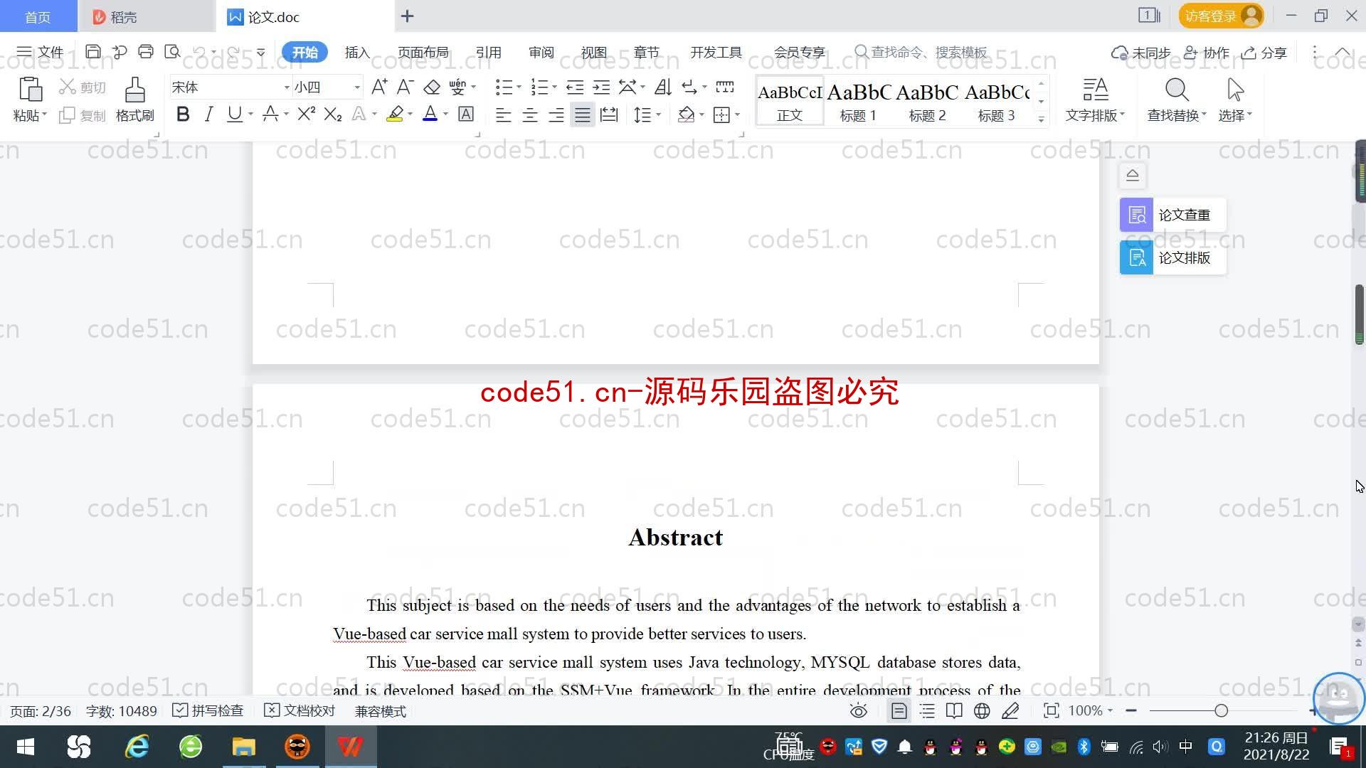The image size is (1366, 768).
Task: Click the 分享 share button
Action: point(1264,53)
